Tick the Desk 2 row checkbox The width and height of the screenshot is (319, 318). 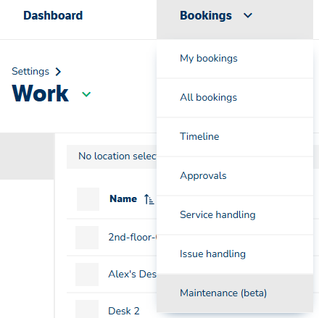(87, 309)
